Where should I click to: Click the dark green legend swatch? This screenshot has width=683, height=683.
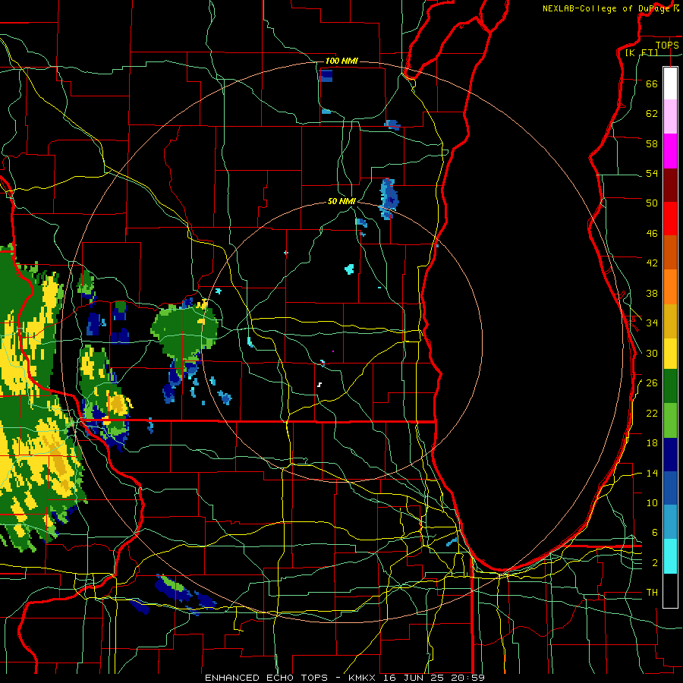coord(670,386)
